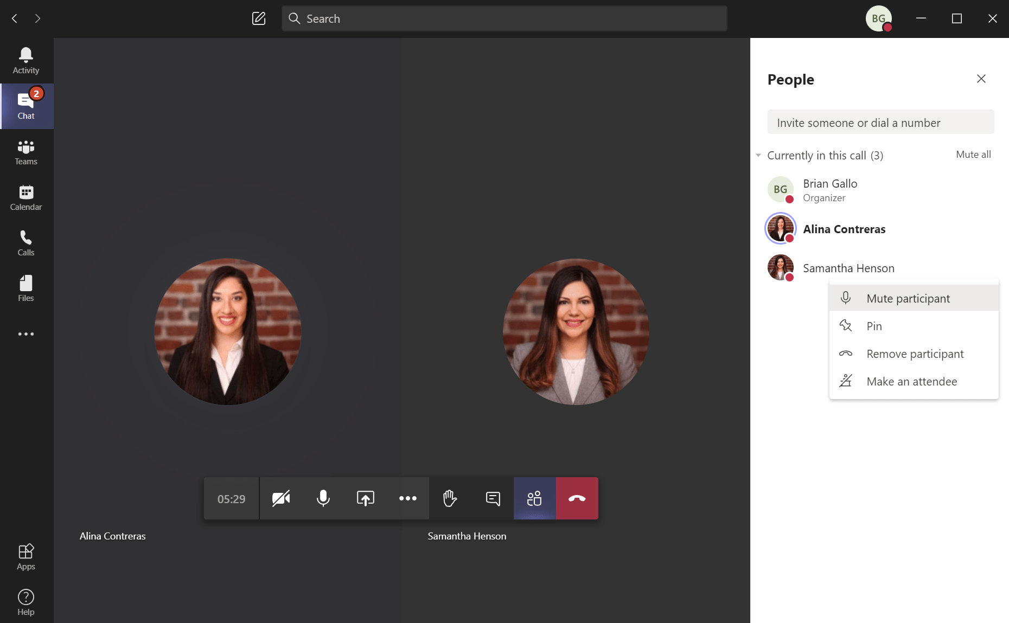Raise your hand in the call
The image size is (1009, 623).
[450, 498]
